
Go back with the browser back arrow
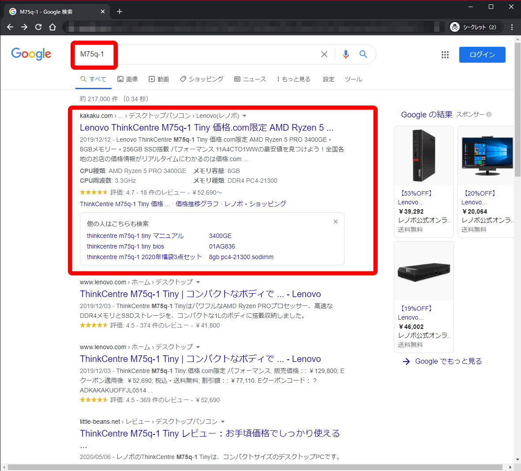(x=10, y=27)
